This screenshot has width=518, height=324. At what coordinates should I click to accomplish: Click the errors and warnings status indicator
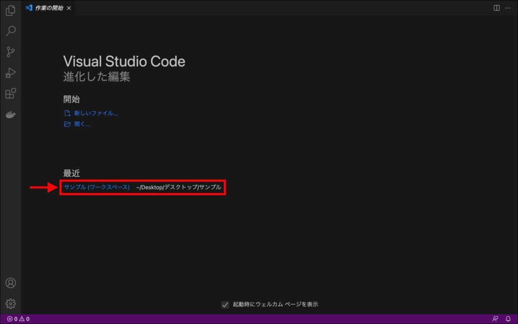[18, 319]
